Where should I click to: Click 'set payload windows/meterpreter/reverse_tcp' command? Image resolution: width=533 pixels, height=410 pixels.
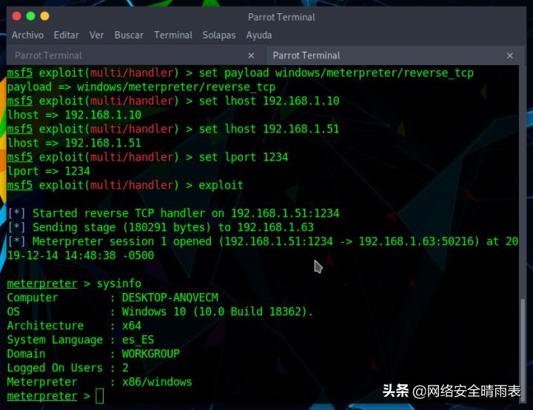point(336,73)
